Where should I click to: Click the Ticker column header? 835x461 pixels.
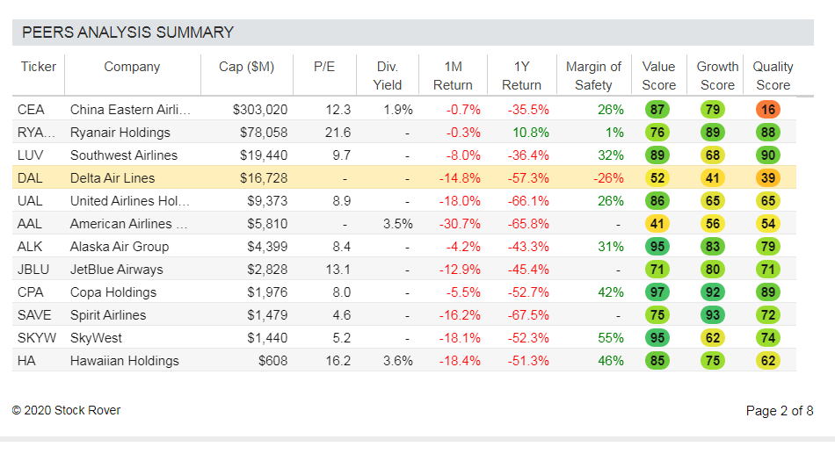point(39,67)
